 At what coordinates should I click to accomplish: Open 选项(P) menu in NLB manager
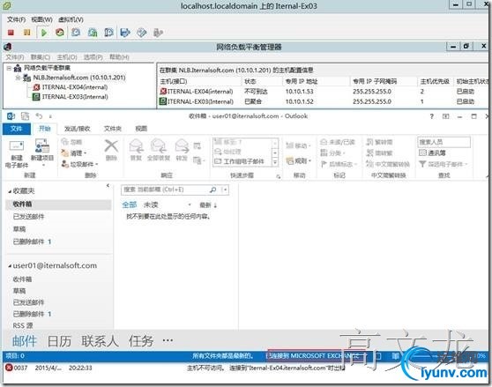pyautogui.click(x=93, y=57)
